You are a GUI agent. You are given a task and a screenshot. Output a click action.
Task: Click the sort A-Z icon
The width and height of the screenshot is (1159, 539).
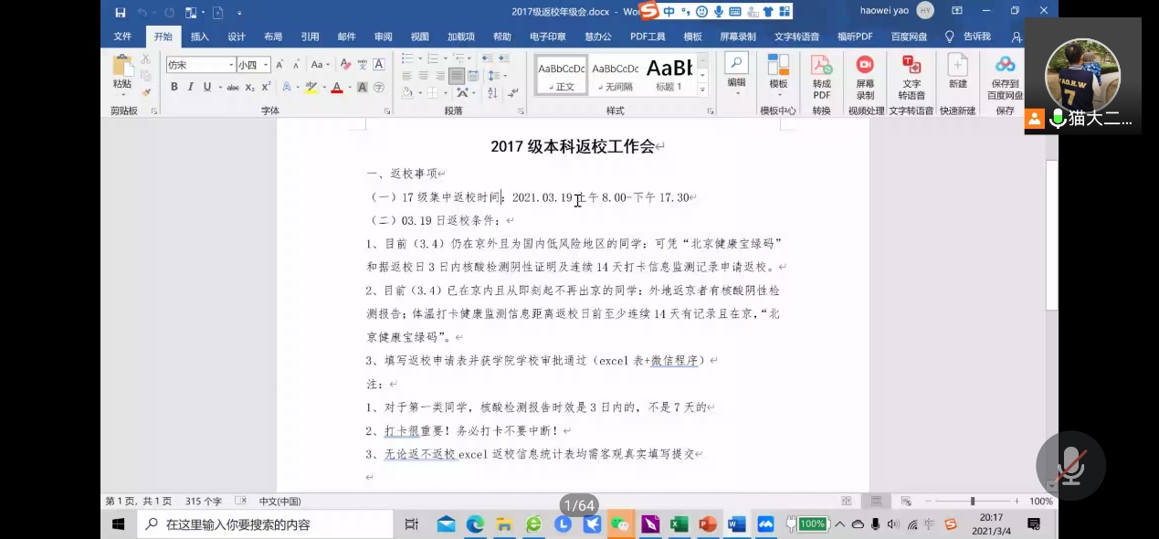coord(492,93)
